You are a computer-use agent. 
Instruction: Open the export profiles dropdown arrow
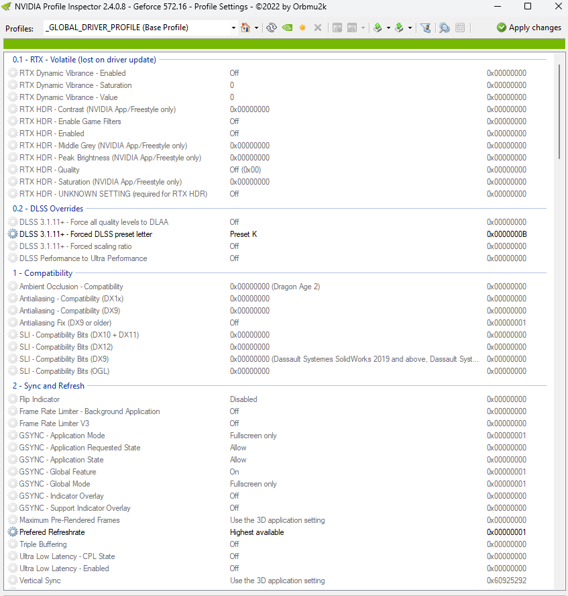388,28
